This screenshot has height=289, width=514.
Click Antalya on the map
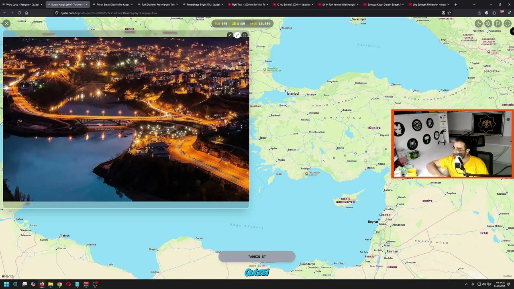tap(305, 169)
